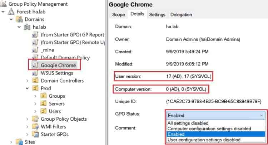Expand the Domain Controllers node
Screen dimensions: 268x145
(x=27, y=81)
